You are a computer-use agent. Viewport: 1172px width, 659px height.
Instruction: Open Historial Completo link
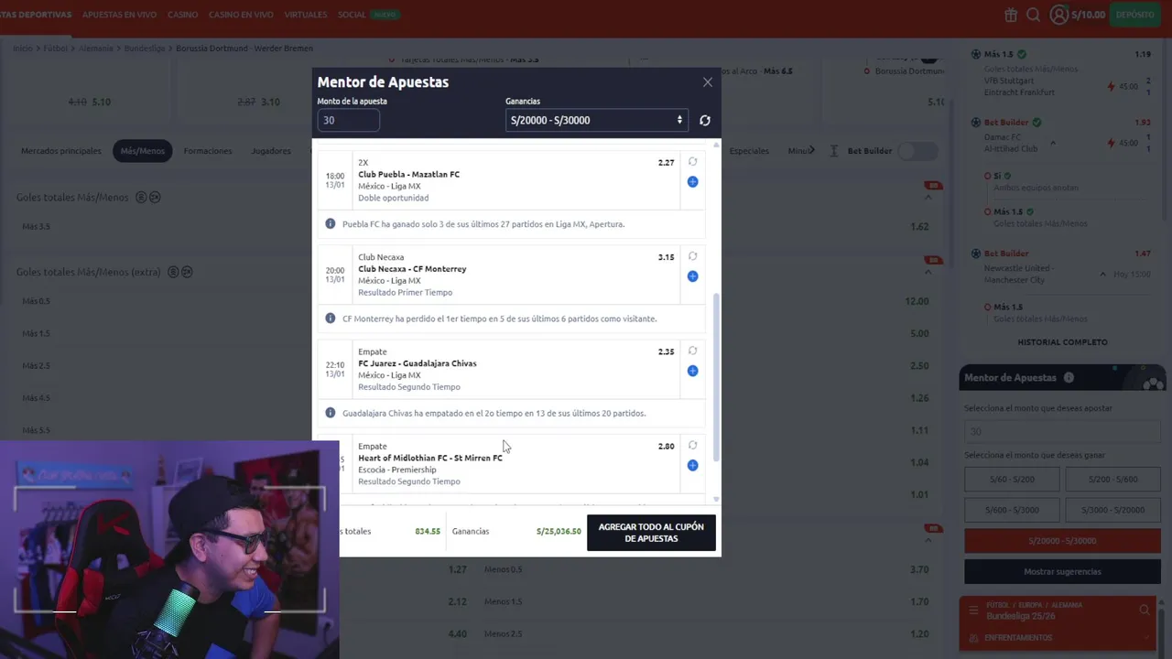click(x=1062, y=342)
